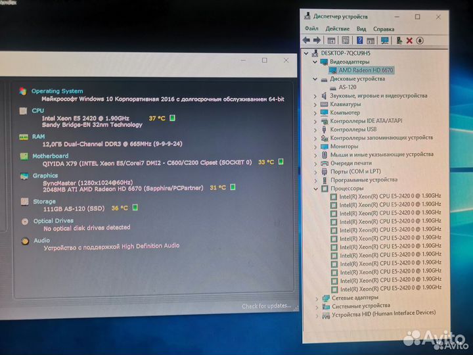Screen dimensions: 473x355
Task: Open the Motherboard section heading
Action: (x=51, y=156)
